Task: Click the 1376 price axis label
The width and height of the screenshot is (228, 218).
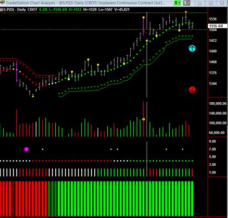Action: [213, 73]
